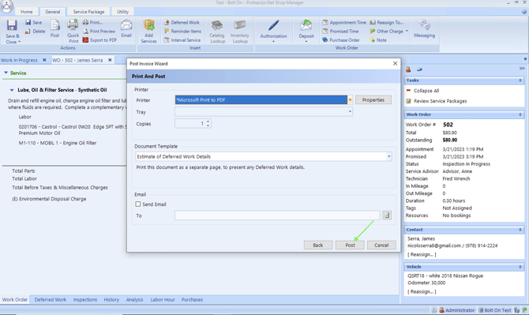The width and height of the screenshot is (529, 315).
Task: Click Reassign link under Contact
Action: pyautogui.click(x=422, y=254)
